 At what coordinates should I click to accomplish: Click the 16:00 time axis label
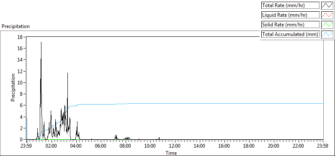pos(224,146)
